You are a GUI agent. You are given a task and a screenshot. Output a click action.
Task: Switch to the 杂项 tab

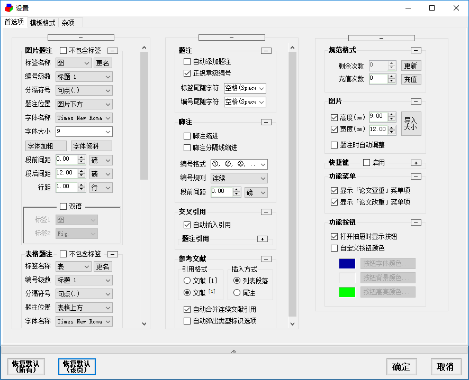[x=68, y=23]
